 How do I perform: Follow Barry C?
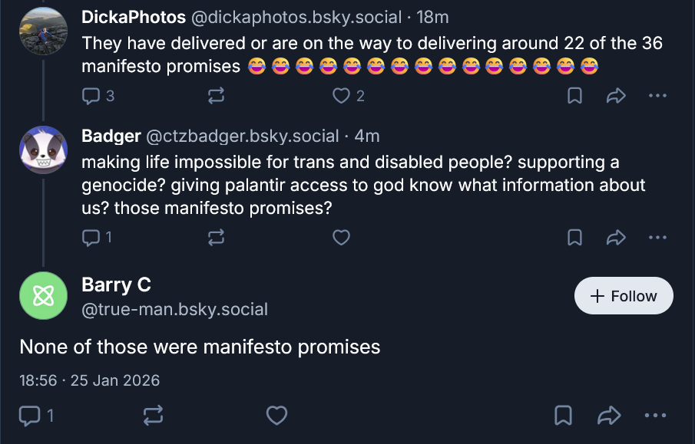point(624,296)
